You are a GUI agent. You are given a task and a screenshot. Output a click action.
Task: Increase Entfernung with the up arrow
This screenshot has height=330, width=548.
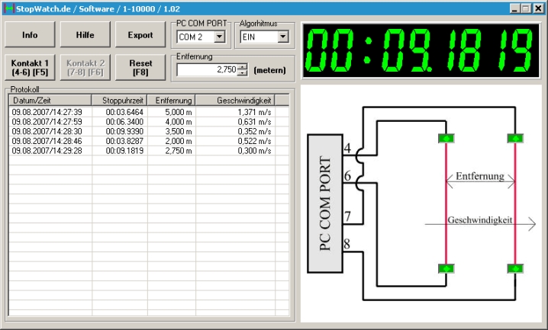tap(243, 66)
